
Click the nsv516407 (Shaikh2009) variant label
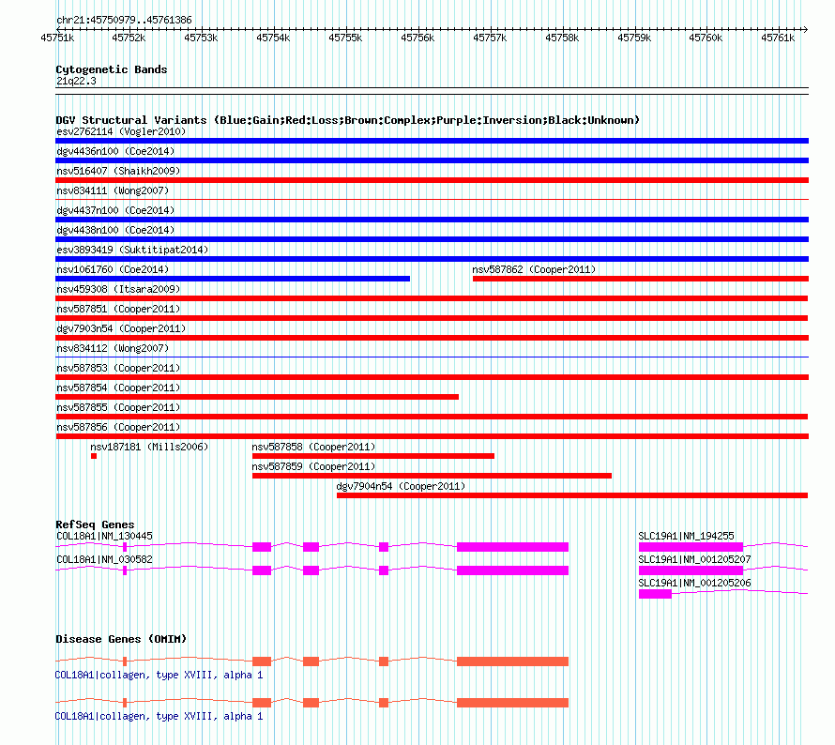[118, 171]
